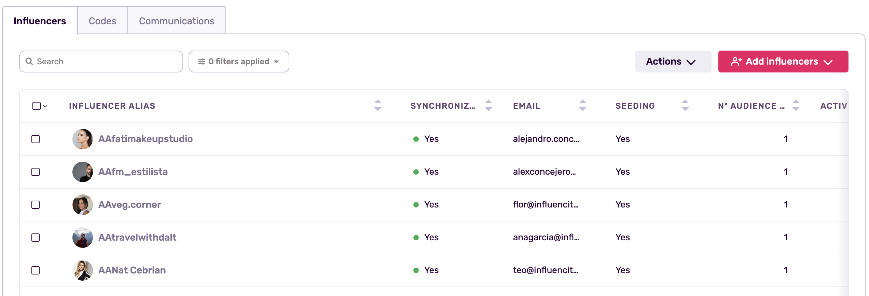Toggle the select-all header checkbox
Screen dimensions: 869x296
tap(36, 106)
